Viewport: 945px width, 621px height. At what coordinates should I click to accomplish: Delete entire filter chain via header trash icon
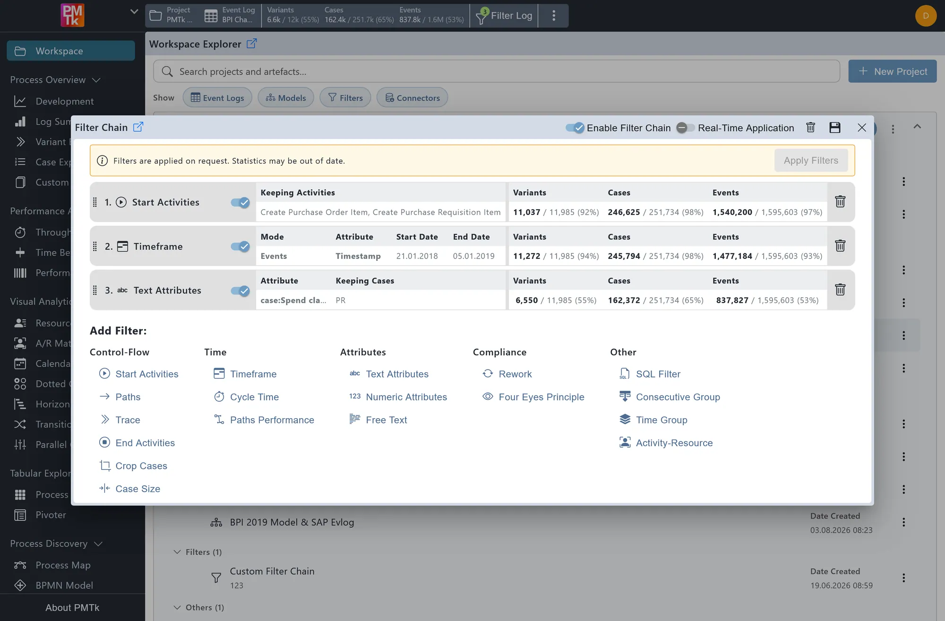[810, 128]
